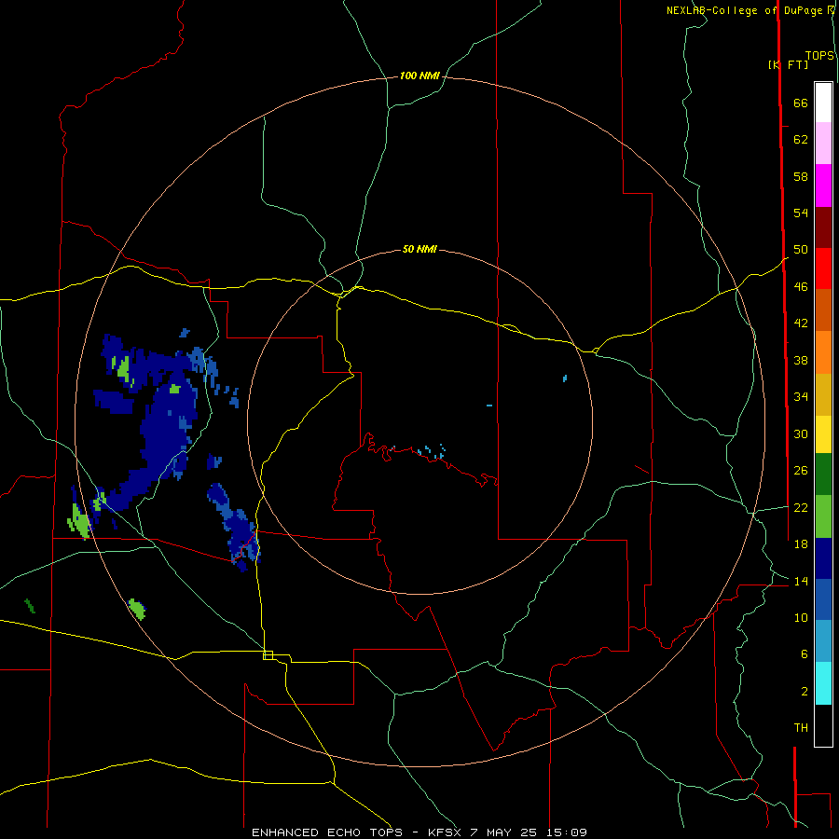Click the 66 value on the legend
Viewport: 839px width, 839px height.
pos(801,103)
